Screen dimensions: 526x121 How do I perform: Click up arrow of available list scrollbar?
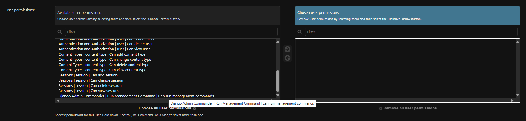click(x=278, y=42)
